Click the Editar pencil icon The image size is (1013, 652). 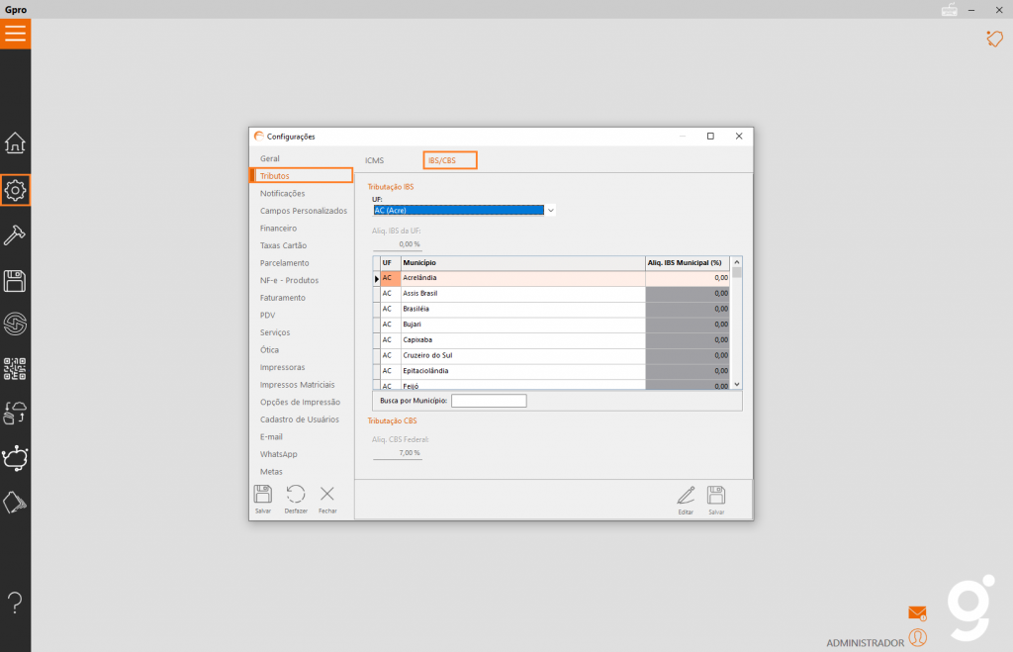point(686,499)
